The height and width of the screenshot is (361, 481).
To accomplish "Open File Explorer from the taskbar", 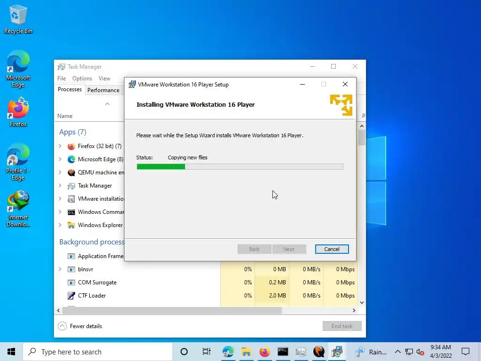I will coord(246,352).
